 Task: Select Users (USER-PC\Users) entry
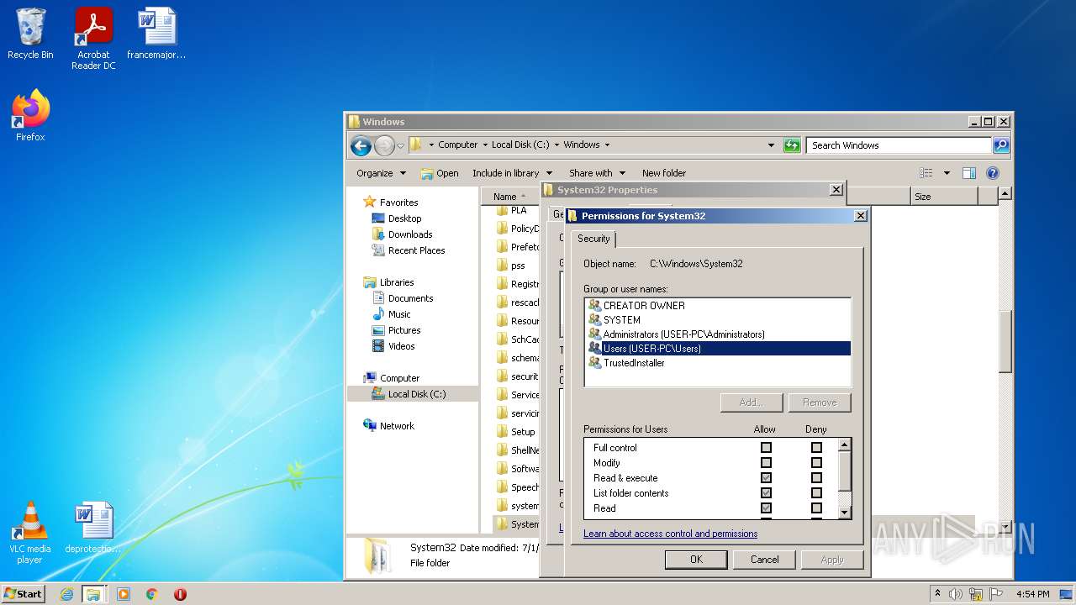(x=718, y=349)
